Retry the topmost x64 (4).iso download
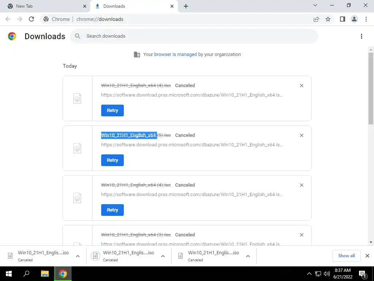 [x=112, y=110]
